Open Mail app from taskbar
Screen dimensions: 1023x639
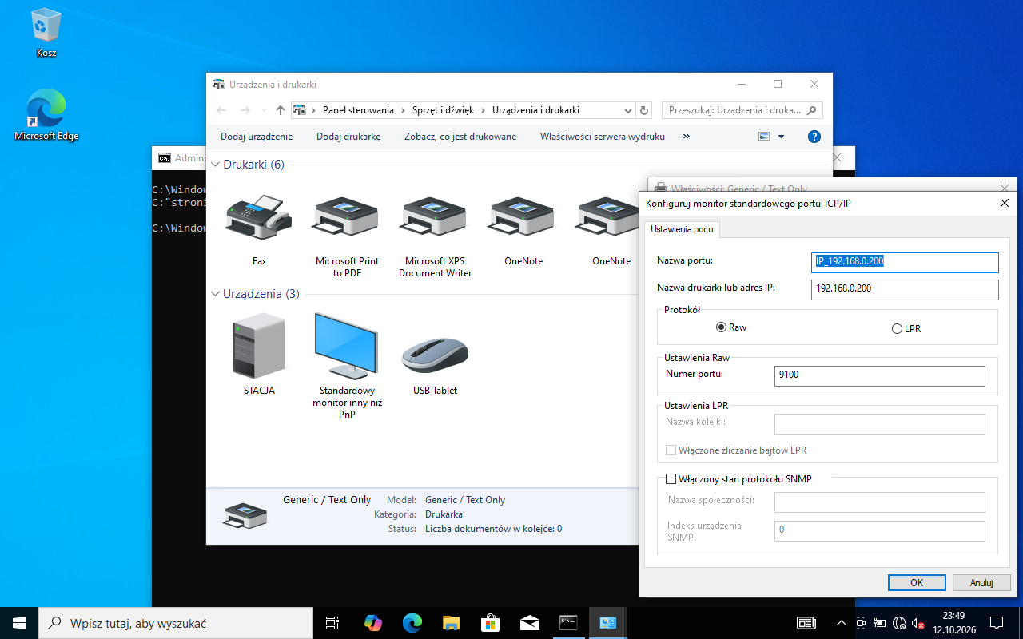(529, 622)
